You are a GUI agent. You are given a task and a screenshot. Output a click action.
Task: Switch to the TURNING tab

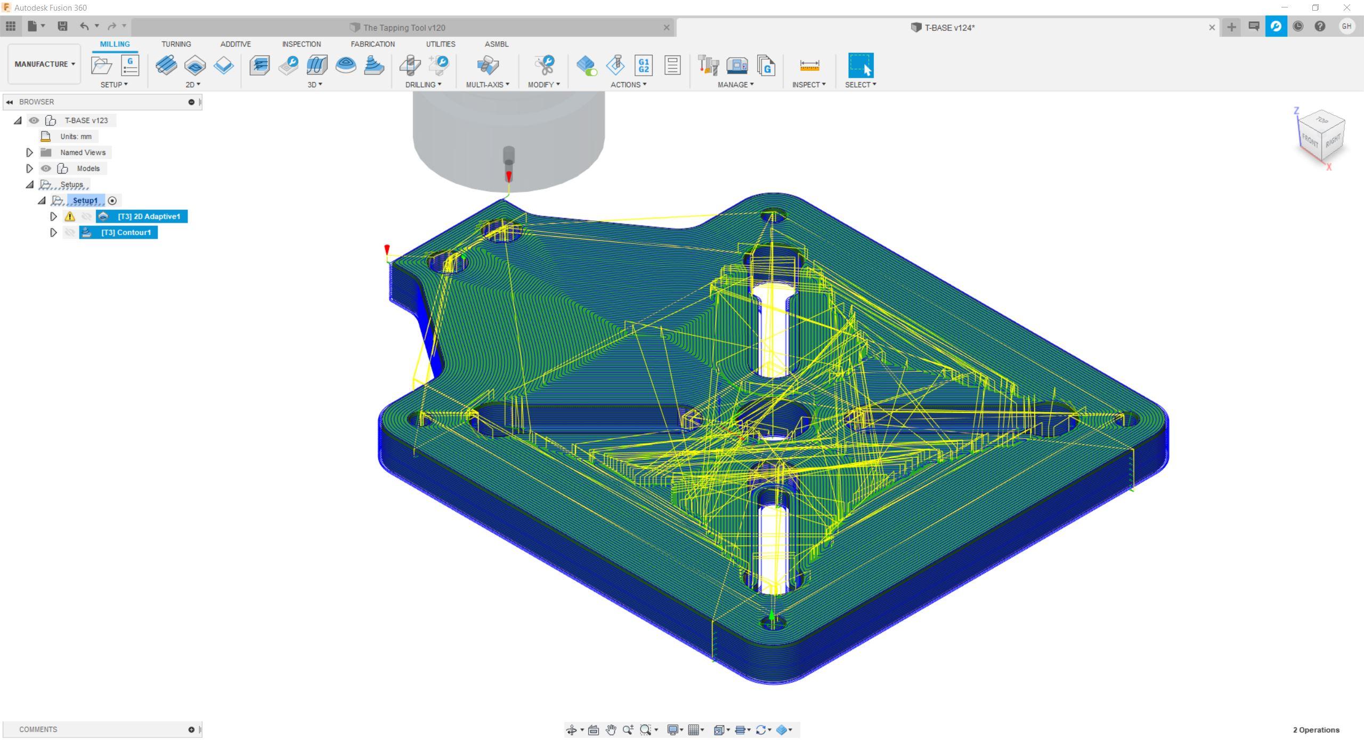click(176, 44)
